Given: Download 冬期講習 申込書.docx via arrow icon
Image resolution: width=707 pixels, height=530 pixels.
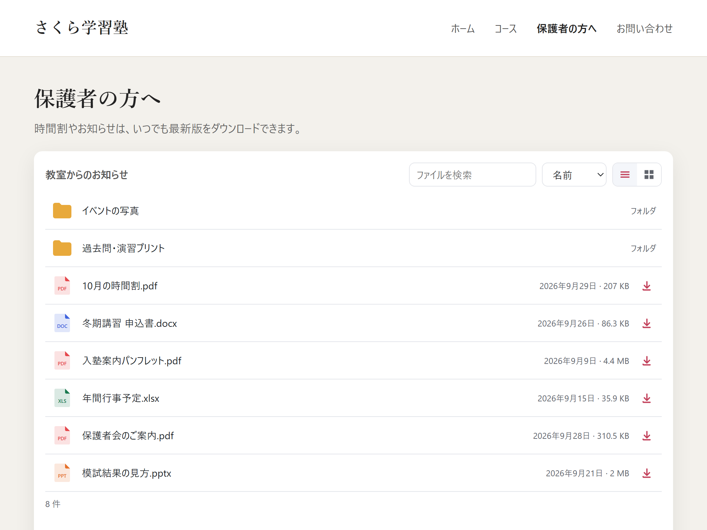Looking at the screenshot, I should [x=647, y=323].
